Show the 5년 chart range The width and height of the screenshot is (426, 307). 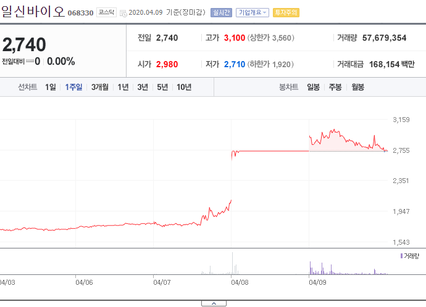pyautogui.click(x=162, y=87)
